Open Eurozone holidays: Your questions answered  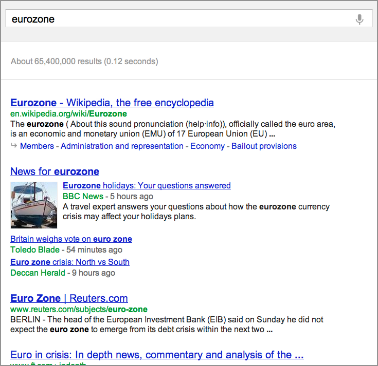click(147, 186)
